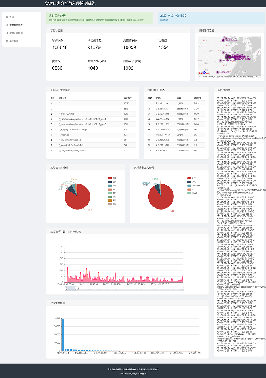Click the header title 实时日志分析与入侵检测系统
This screenshot has width=266, height=378.
pyautogui.click(x=70, y=3)
